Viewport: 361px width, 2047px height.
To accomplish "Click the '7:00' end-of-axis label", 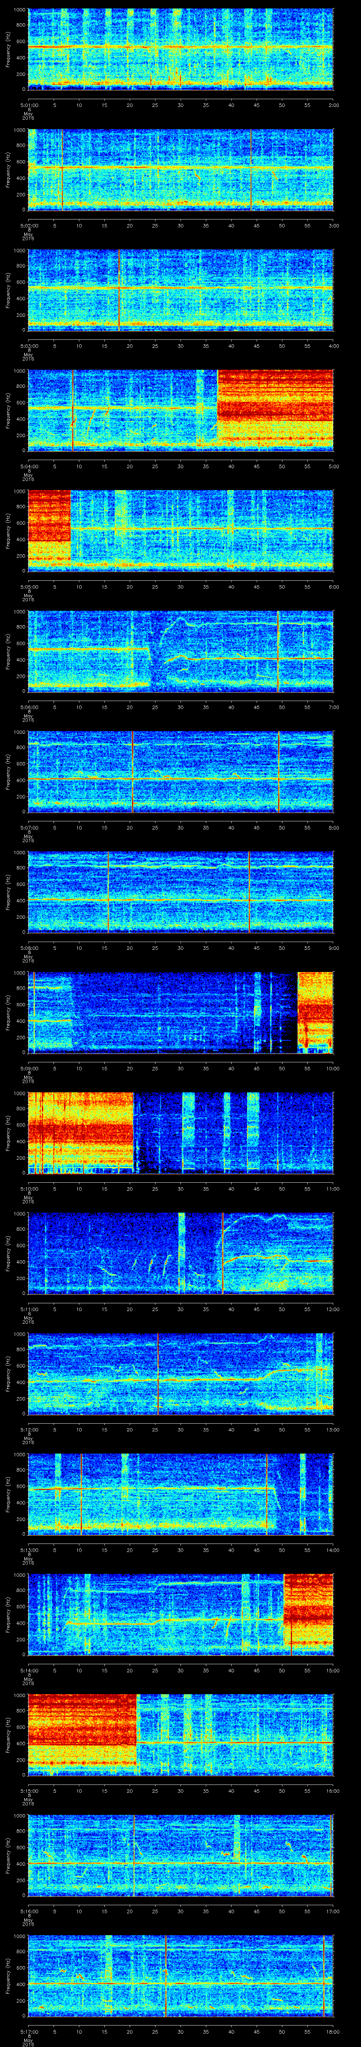I will point(333,707).
